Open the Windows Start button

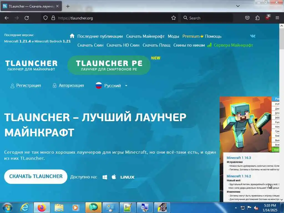pyautogui.click(x=7, y=207)
